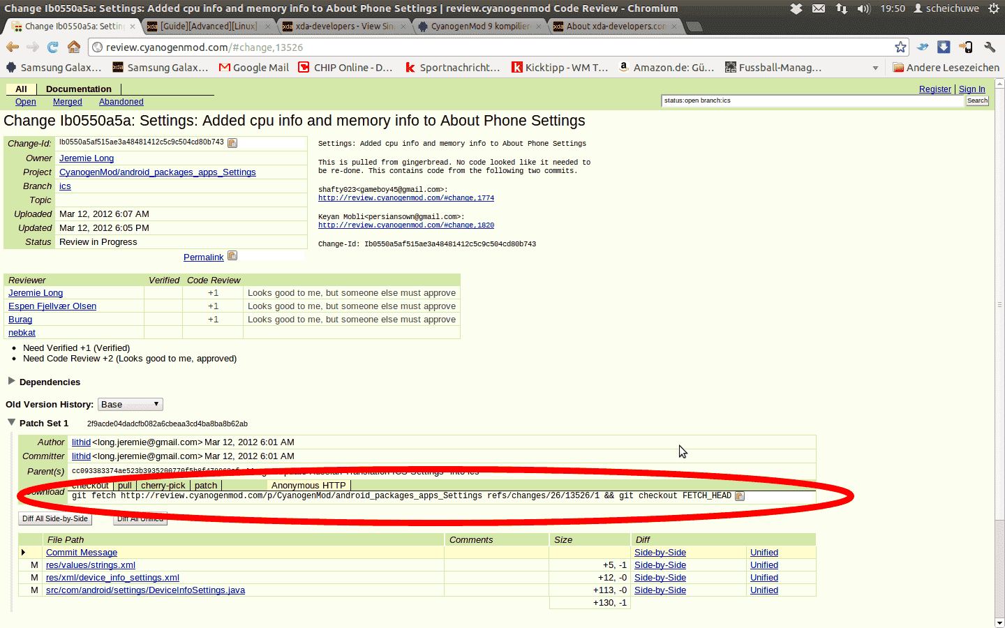Open the Amazon.de bookmark
1005x628 pixels.
click(x=667, y=68)
